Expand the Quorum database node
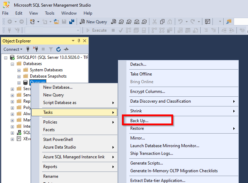The image size is (248, 183). [x=19, y=83]
